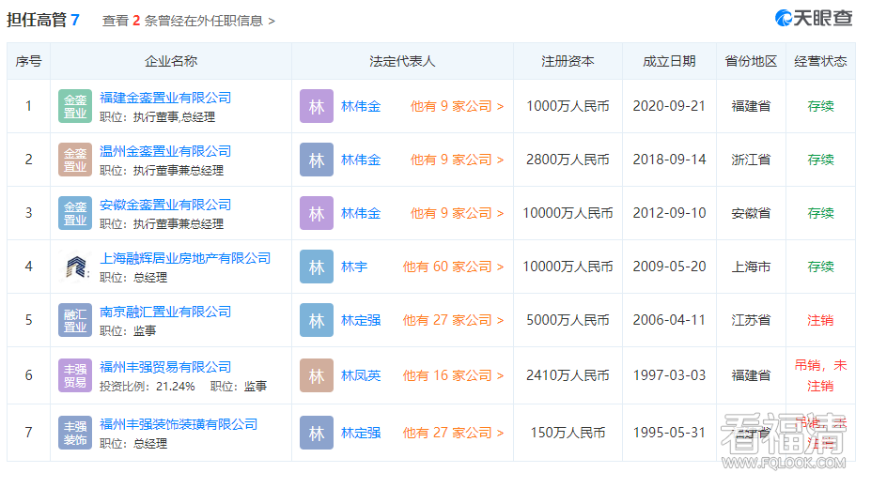The height and width of the screenshot is (488, 871).
Task: Click the 上海融辉居业房地产 company logo
Action: pyautogui.click(x=75, y=267)
